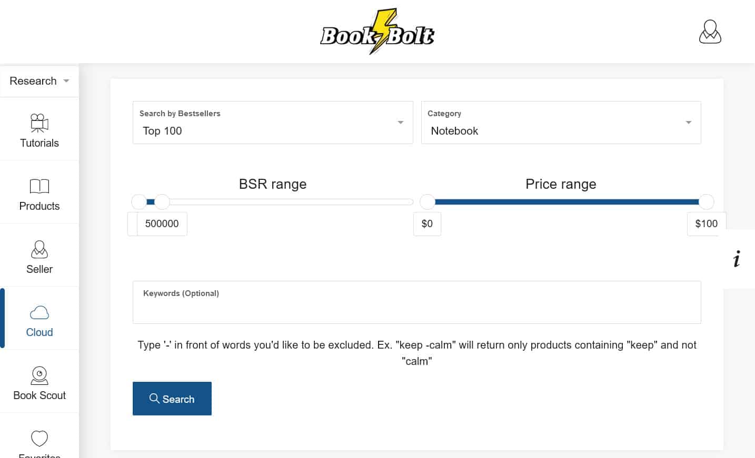Go to the Seller sidebar section

point(39,256)
